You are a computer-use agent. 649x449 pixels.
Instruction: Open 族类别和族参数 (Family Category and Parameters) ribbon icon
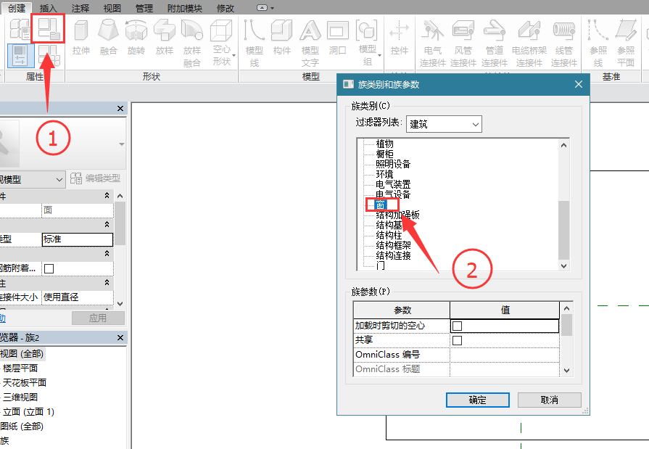pos(48,28)
